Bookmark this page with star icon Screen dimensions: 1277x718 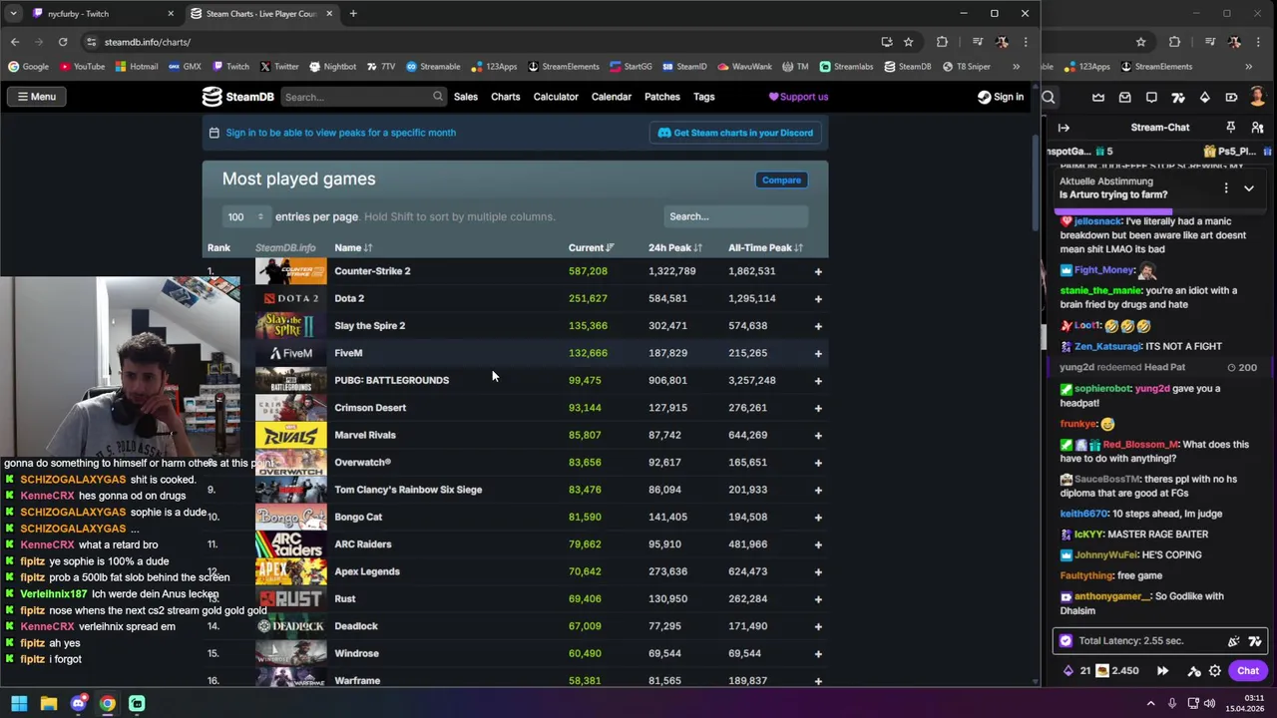click(x=908, y=42)
